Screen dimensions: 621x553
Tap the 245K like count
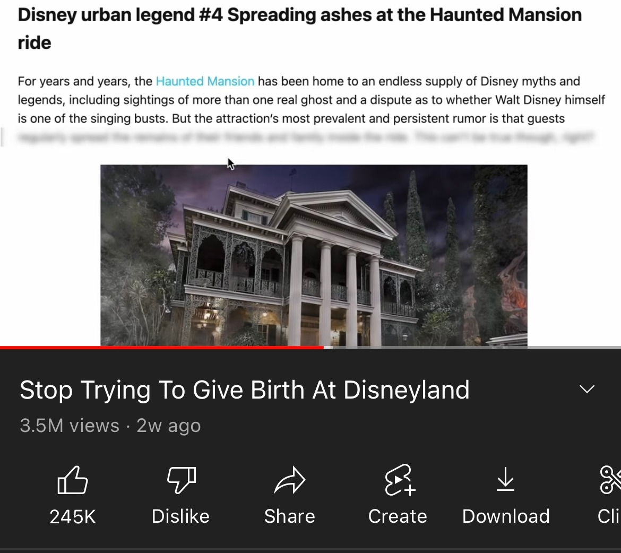tap(73, 516)
